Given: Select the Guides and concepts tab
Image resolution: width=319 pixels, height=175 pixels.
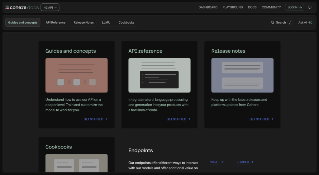Looking at the screenshot, I should pyautogui.click(x=23, y=22).
